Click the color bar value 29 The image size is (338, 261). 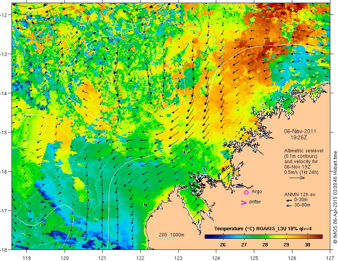click(x=286, y=244)
